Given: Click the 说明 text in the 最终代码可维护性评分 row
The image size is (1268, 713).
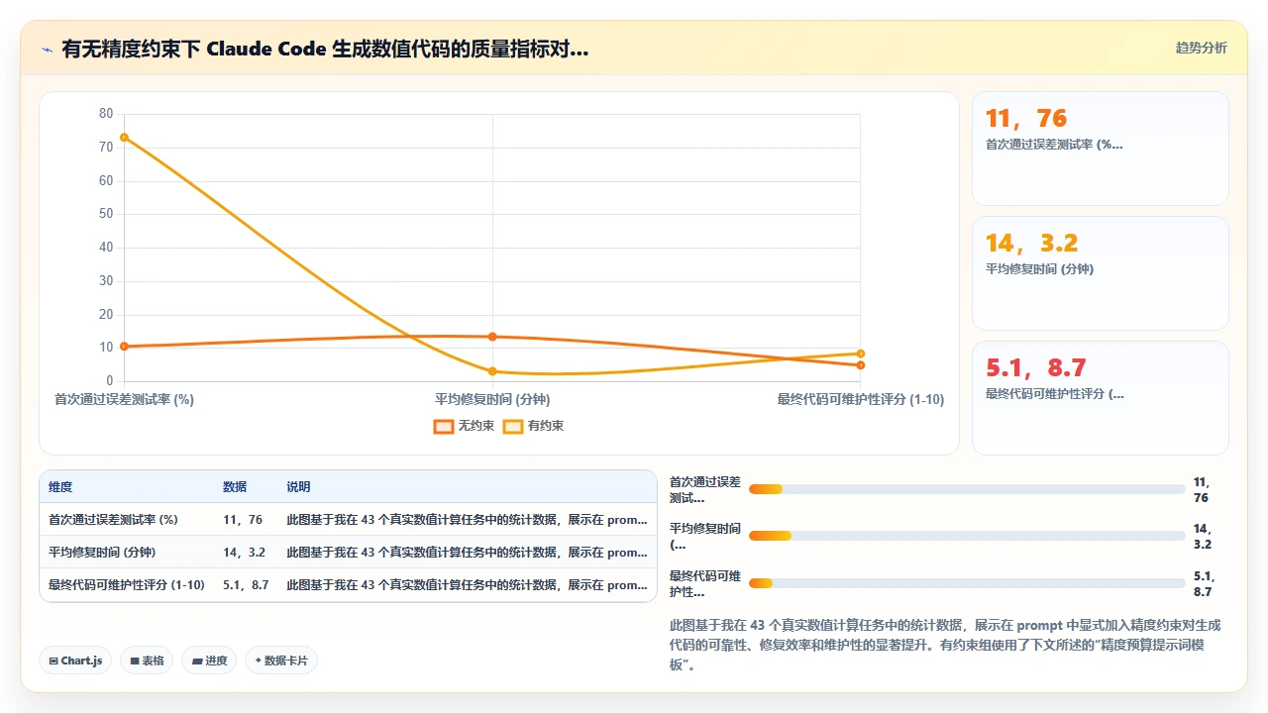Looking at the screenshot, I should pos(467,585).
